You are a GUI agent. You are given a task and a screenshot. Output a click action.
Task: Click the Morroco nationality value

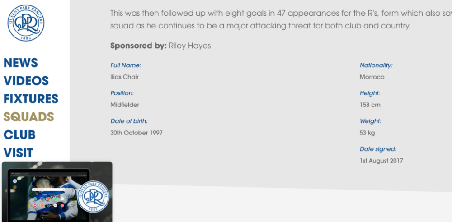point(372,77)
